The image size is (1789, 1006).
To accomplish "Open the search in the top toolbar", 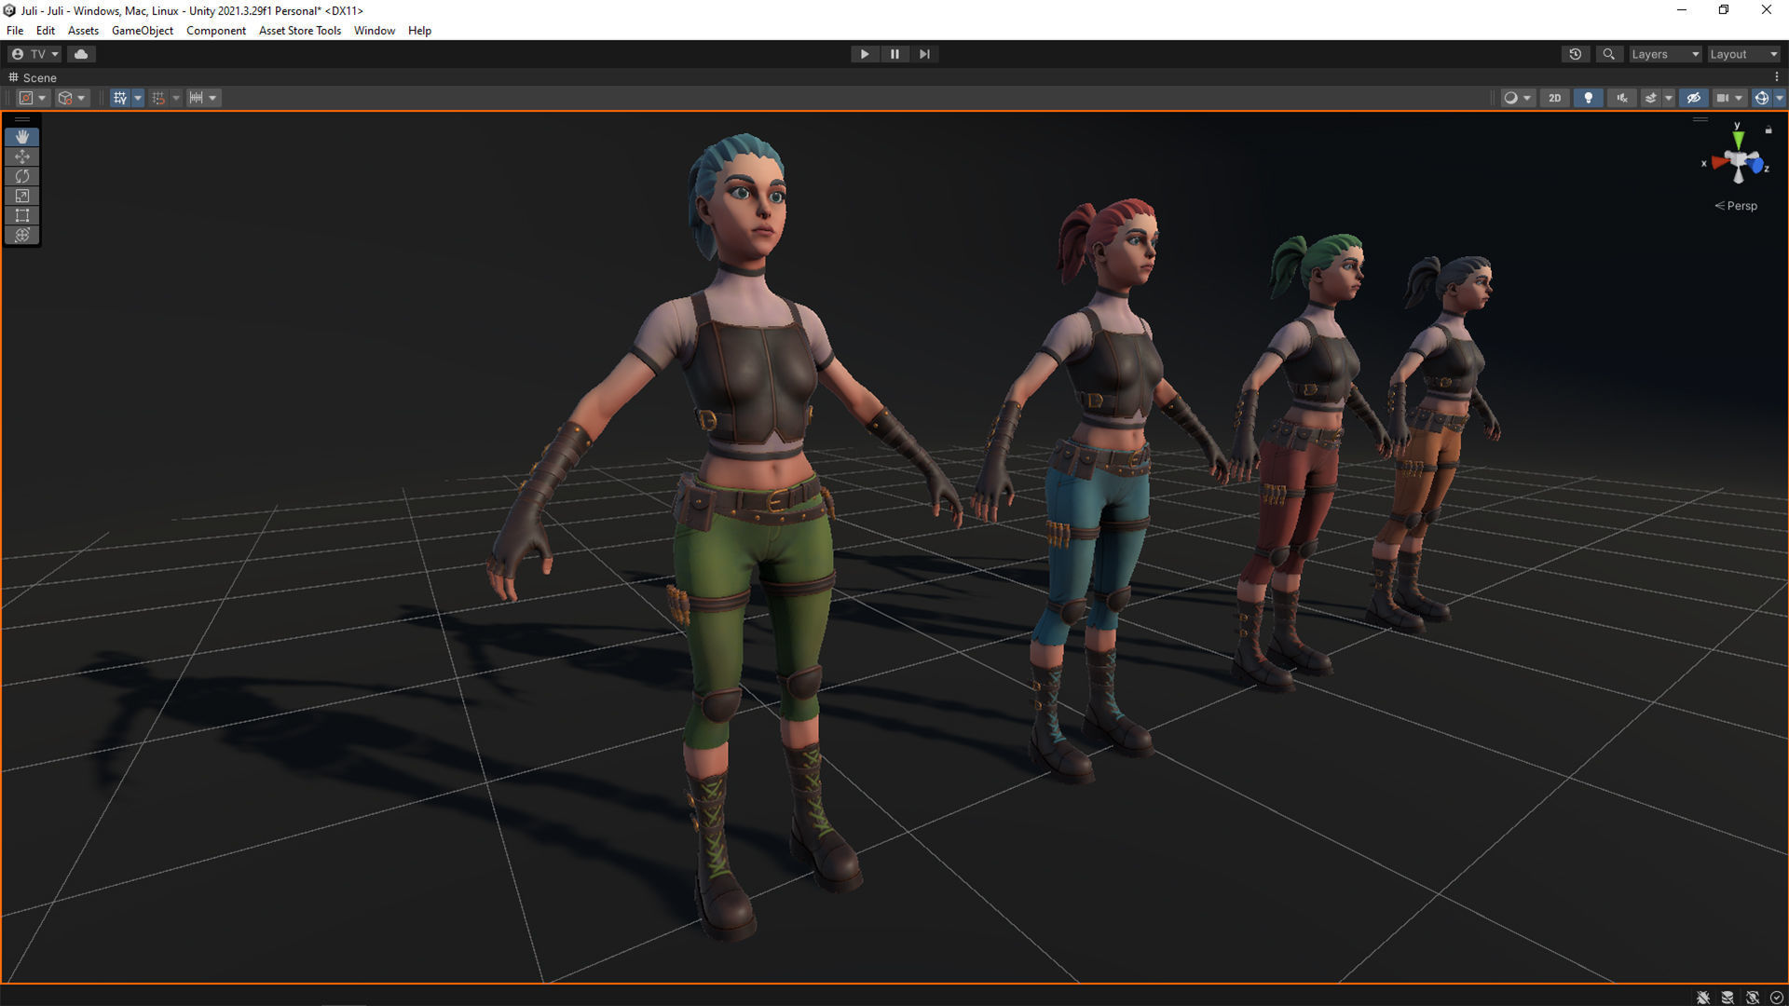I will (1609, 54).
